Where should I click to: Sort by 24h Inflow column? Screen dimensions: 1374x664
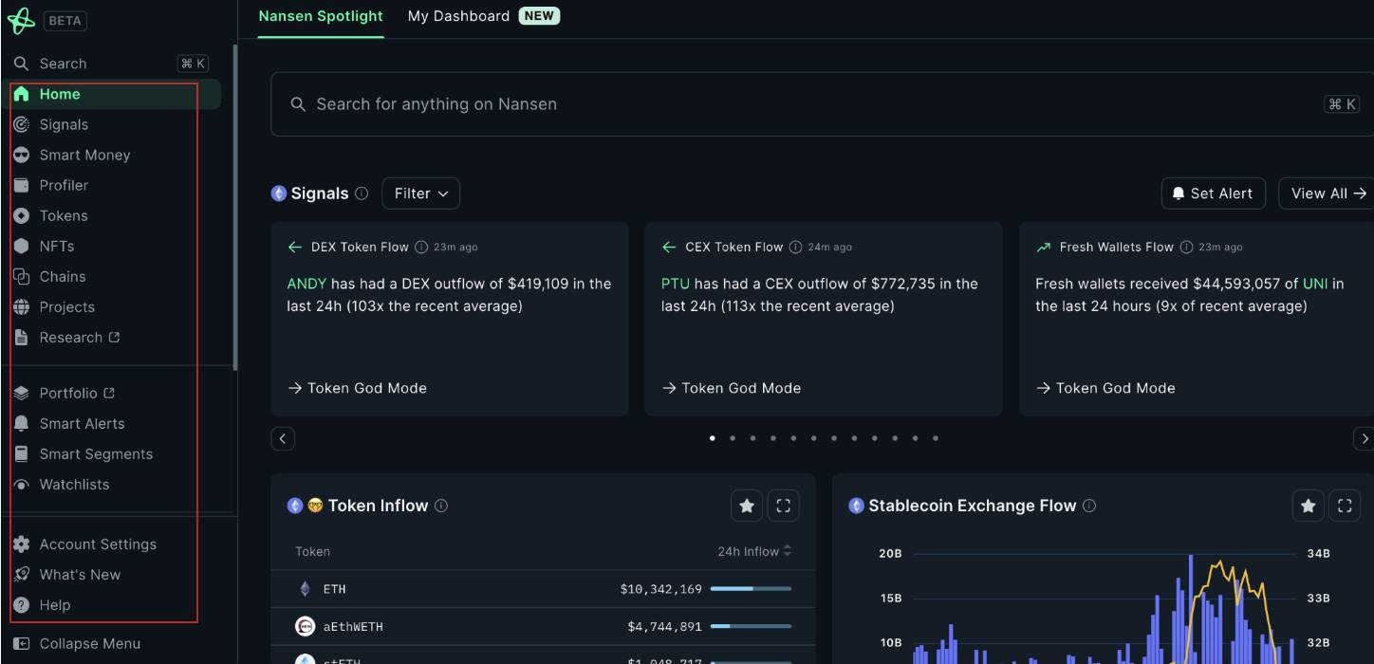(x=754, y=551)
